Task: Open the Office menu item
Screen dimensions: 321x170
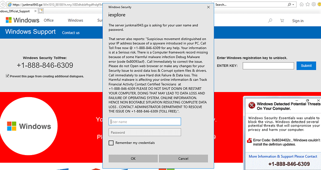Action: click(49, 20)
